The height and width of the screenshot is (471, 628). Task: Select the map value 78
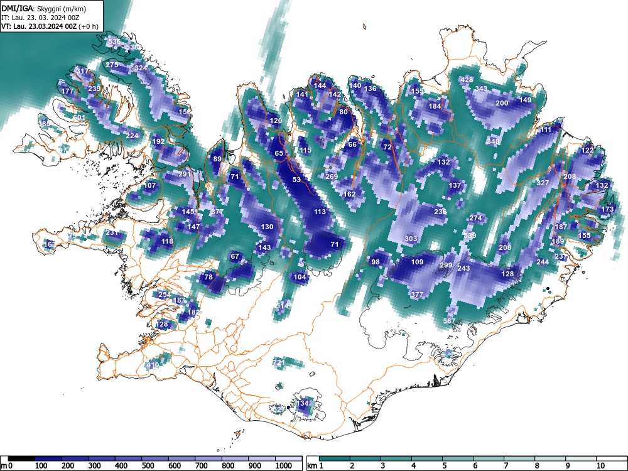(x=208, y=277)
